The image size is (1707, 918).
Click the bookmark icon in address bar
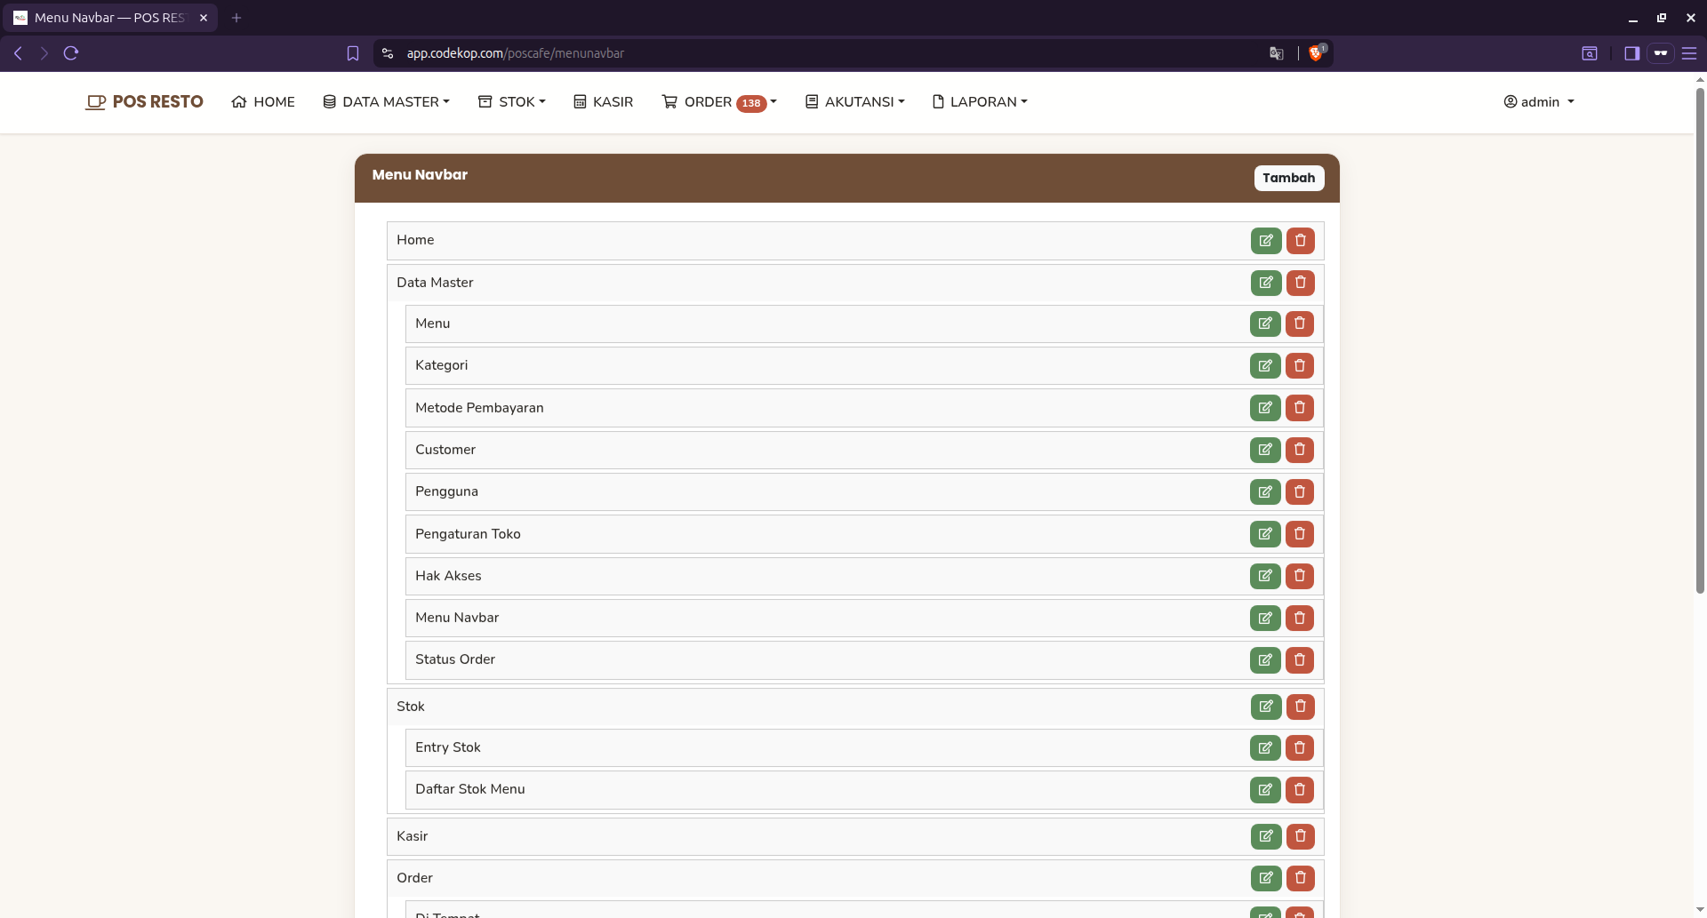(x=353, y=53)
